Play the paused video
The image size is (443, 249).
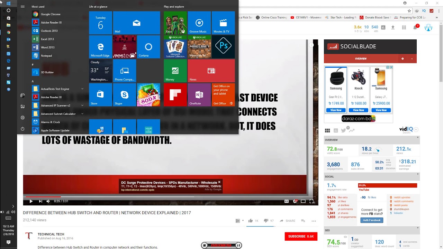click(31, 201)
